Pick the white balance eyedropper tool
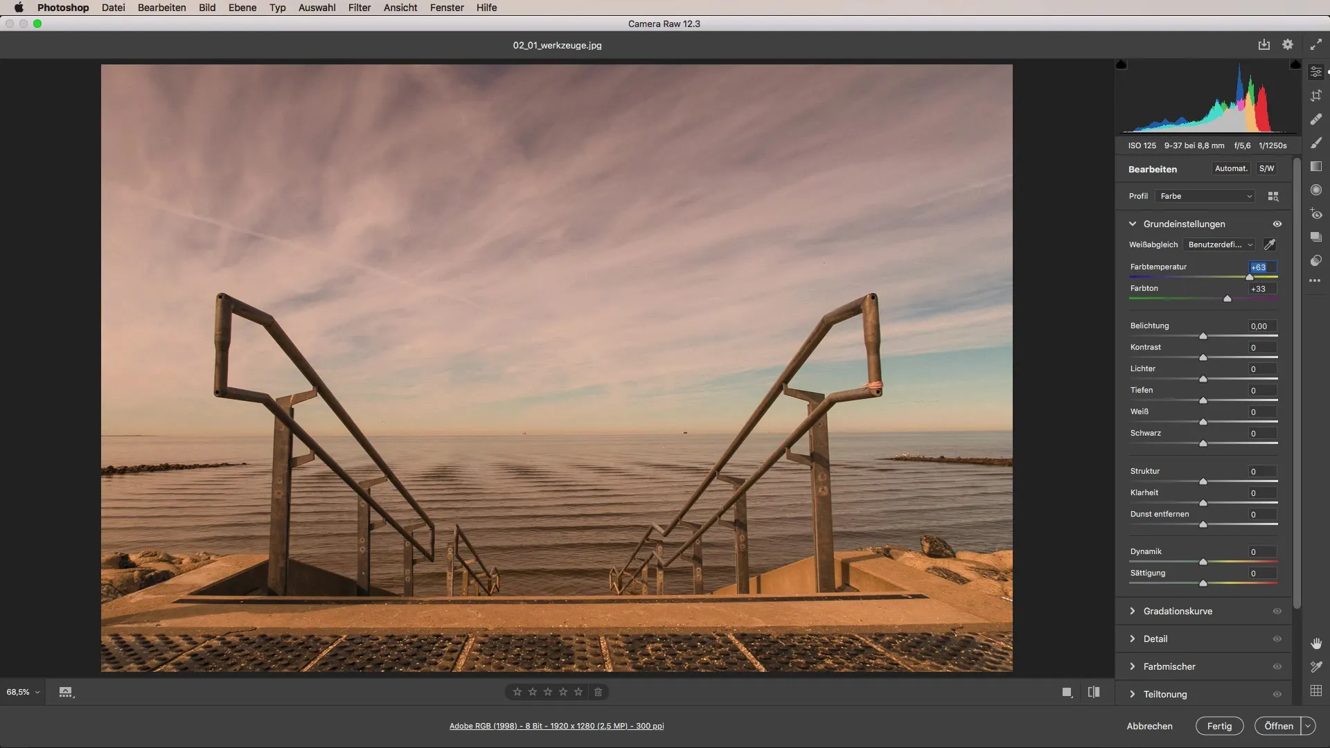 pos(1270,244)
